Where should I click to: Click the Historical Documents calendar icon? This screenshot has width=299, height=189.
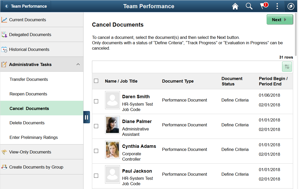[x=4, y=49]
